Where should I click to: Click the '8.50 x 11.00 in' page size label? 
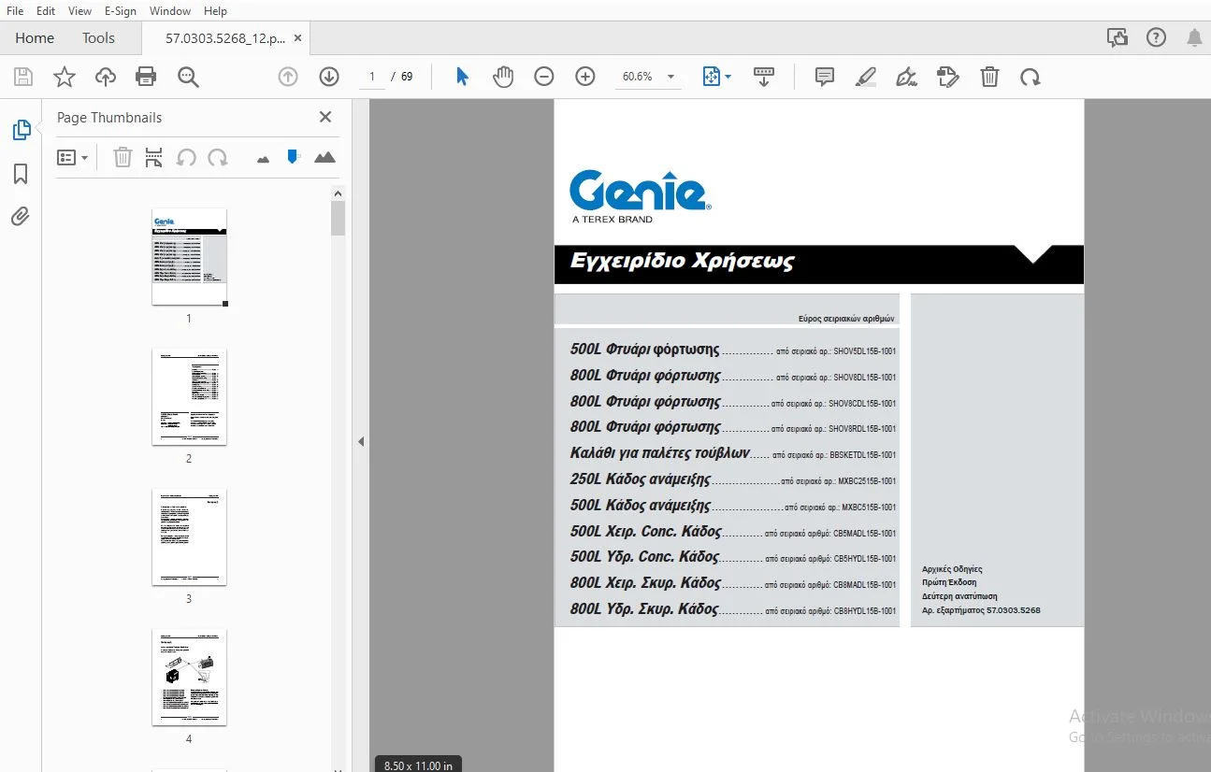[418, 765]
